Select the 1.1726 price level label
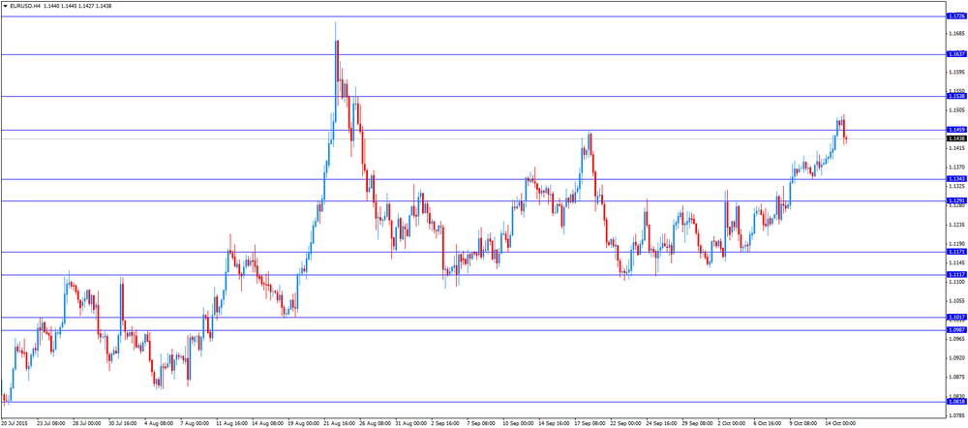 click(955, 16)
